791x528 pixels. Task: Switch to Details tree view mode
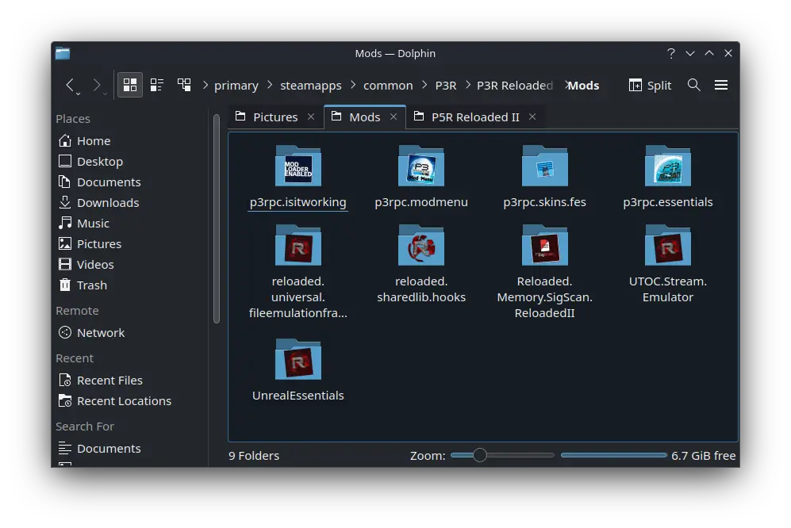pyautogui.click(x=184, y=85)
